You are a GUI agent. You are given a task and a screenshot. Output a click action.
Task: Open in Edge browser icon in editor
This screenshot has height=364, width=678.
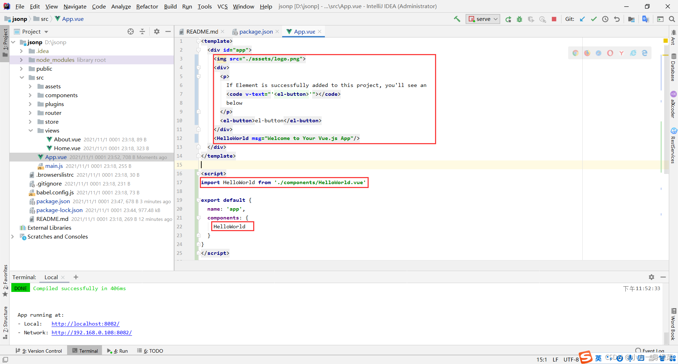pyautogui.click(x=645, y=53)
